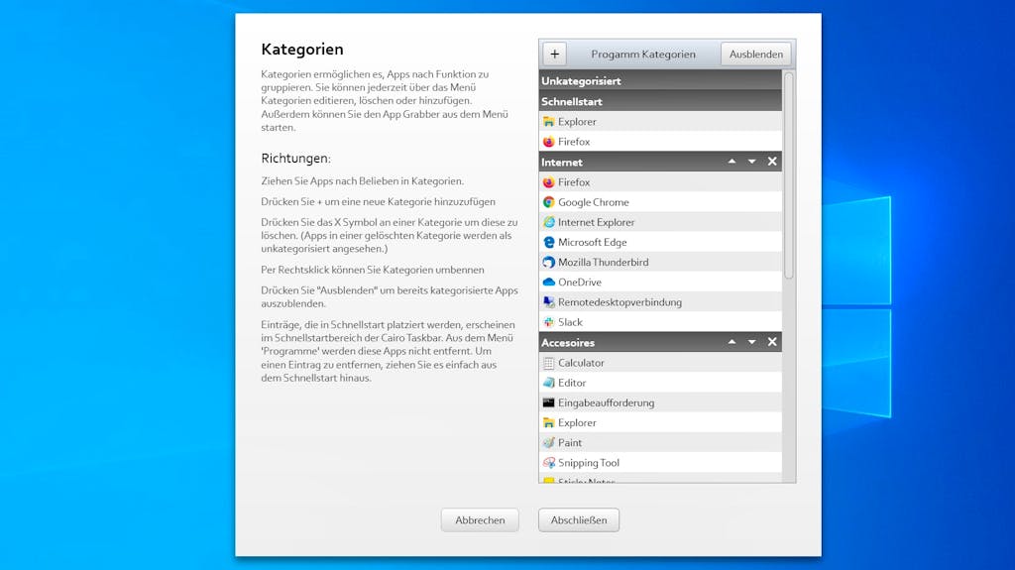
Task: Select the 'OneDrive' list entry text
Action: 580,283
